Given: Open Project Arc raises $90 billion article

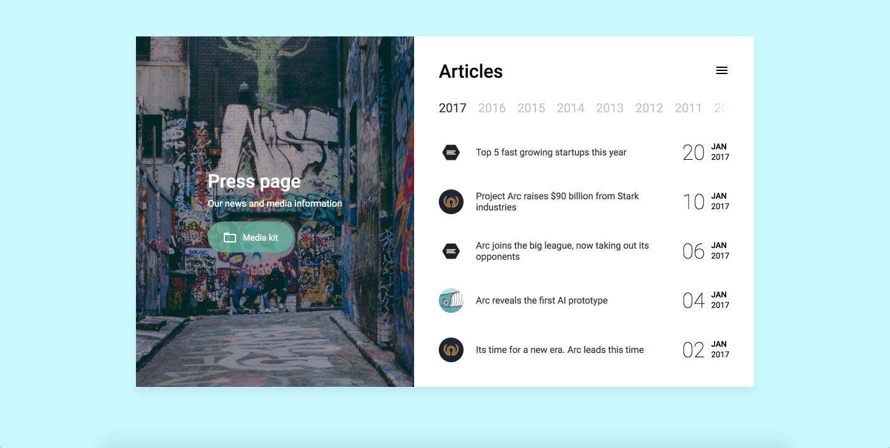Looking at the screenshot, I should point(557,202).
